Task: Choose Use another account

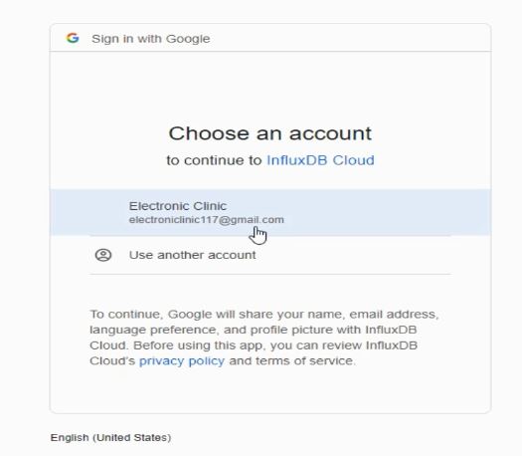Action: click(x=270, y=255)
